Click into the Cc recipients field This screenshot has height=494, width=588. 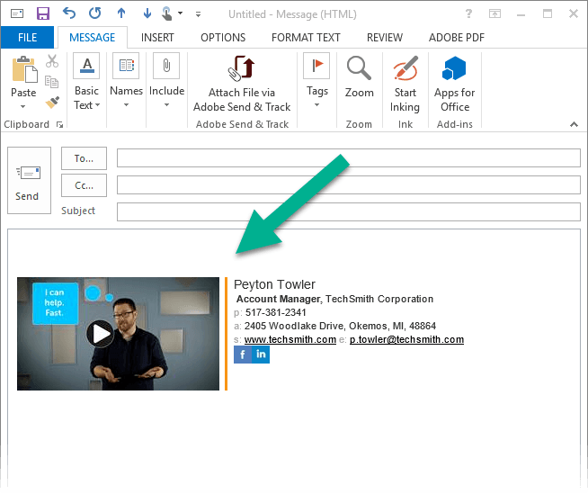tap(349, 185)
